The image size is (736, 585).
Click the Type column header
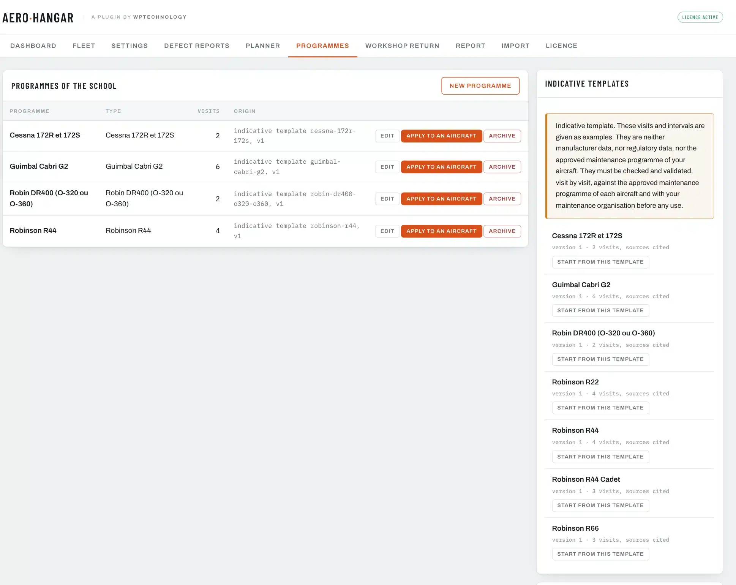113,111
